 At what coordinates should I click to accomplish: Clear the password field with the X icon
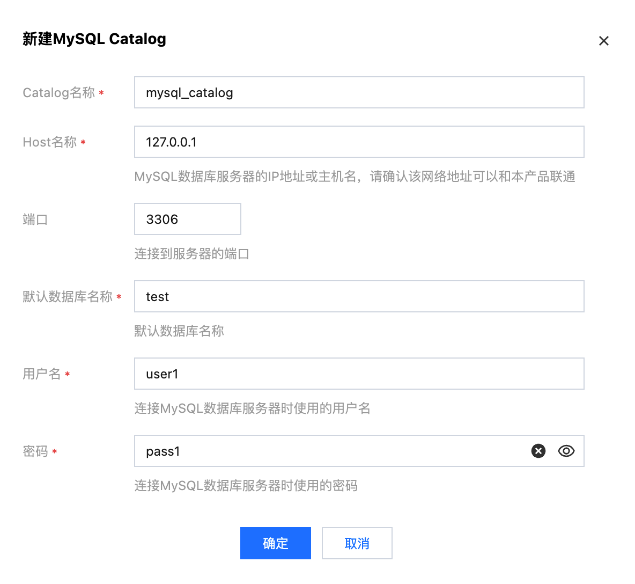click(x=538, y=451)
